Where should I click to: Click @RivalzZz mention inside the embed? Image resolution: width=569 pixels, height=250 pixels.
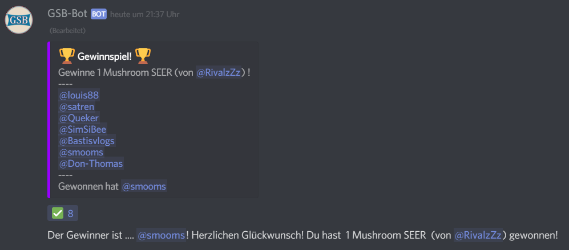click(218, 72)
